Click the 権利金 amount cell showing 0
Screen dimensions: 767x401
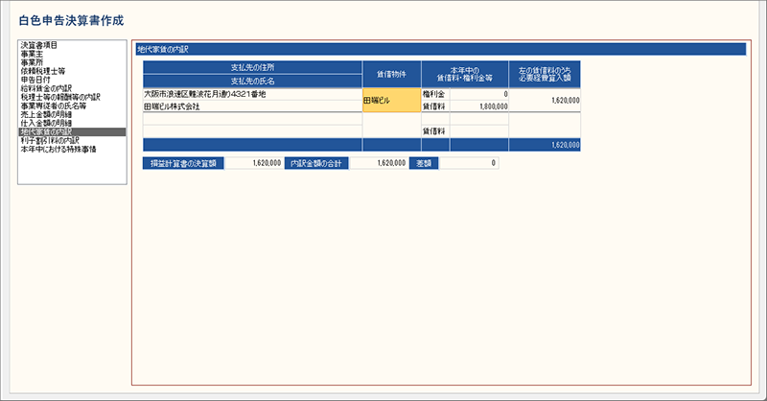point(479,95)
